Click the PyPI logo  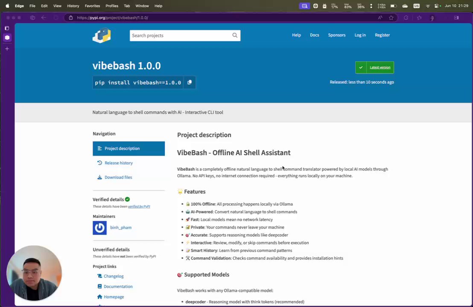102,35
